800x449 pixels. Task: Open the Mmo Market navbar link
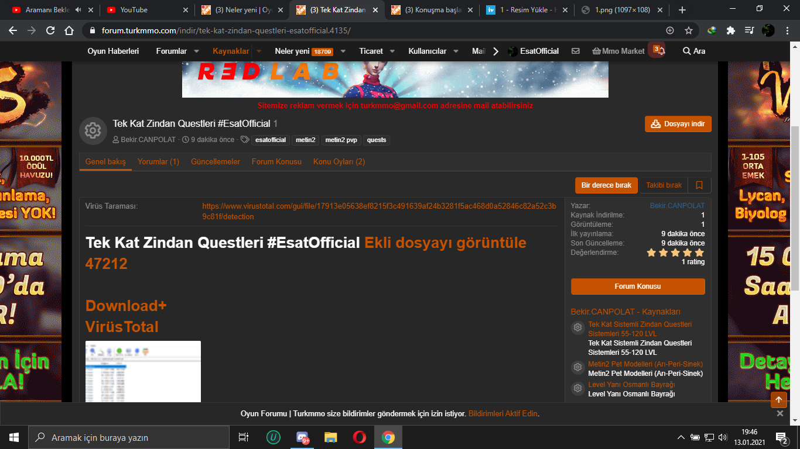[618, 51]
